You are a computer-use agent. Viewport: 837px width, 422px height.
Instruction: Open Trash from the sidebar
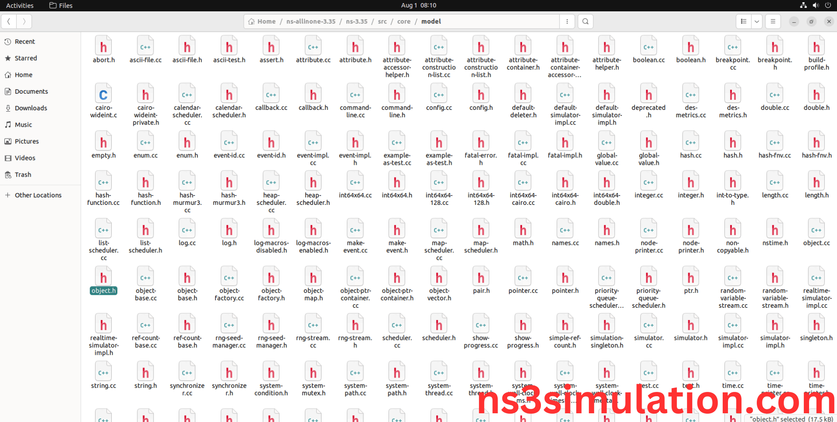[x=23, y=175]
